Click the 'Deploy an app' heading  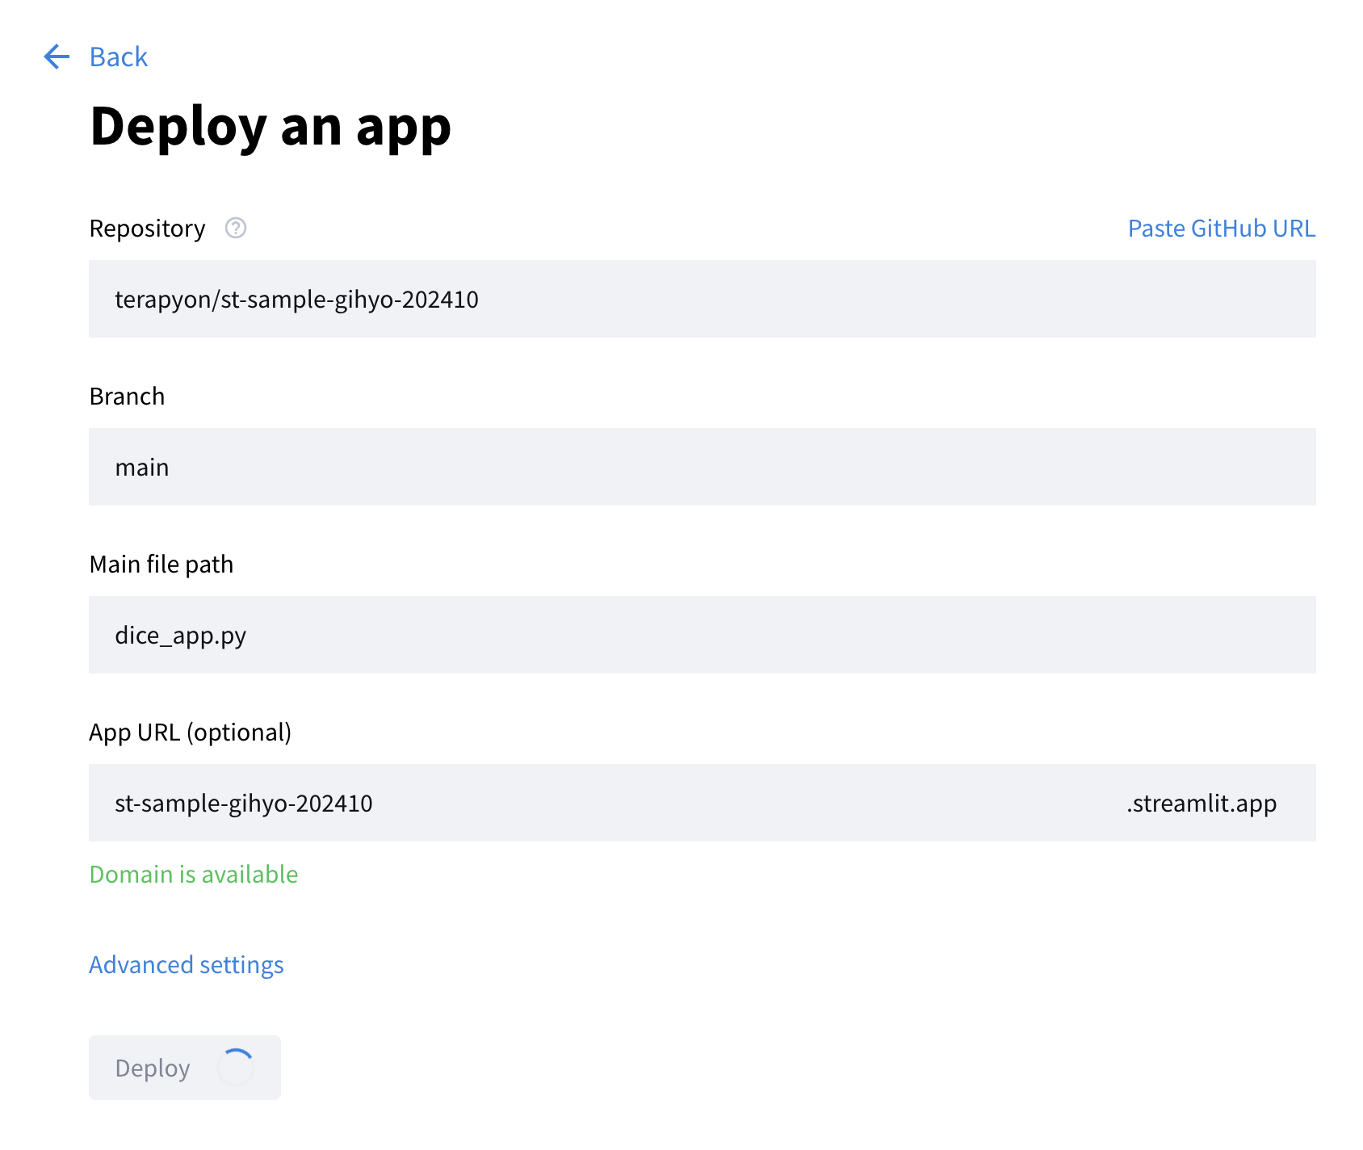click(x=270, y=127)
